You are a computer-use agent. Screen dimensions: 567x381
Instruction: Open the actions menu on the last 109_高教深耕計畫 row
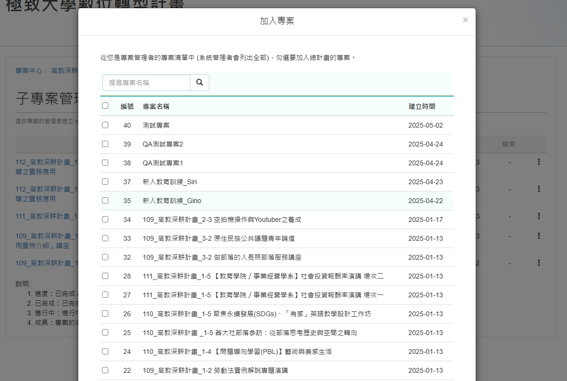[539, 263]
